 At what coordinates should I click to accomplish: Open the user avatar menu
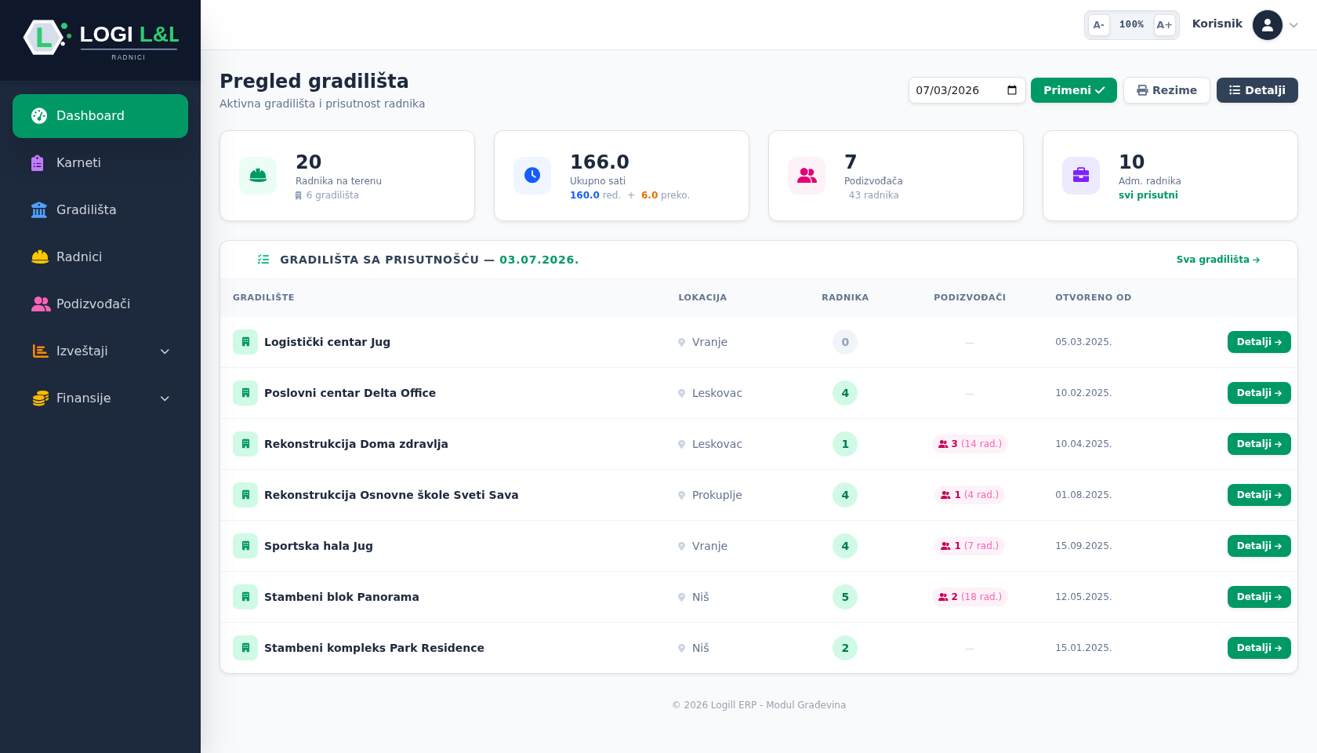pos(1268,25)
